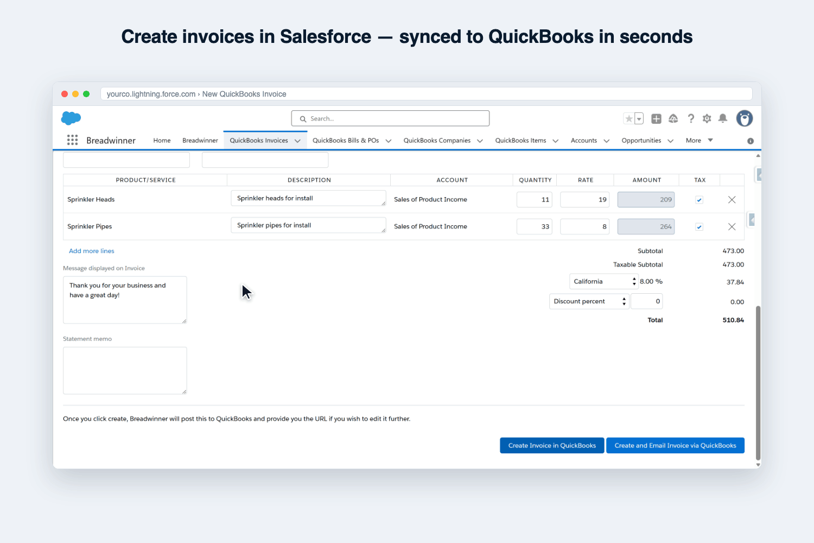This screenshot has height=543, width=814.
Task: Open the favorites list dropdown arrow
Action: point(639,118)
